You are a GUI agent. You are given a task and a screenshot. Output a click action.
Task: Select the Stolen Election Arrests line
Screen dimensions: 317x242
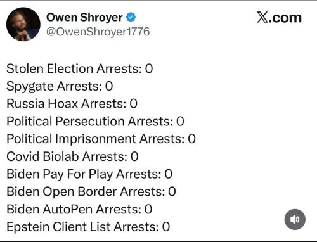point(80,69)
